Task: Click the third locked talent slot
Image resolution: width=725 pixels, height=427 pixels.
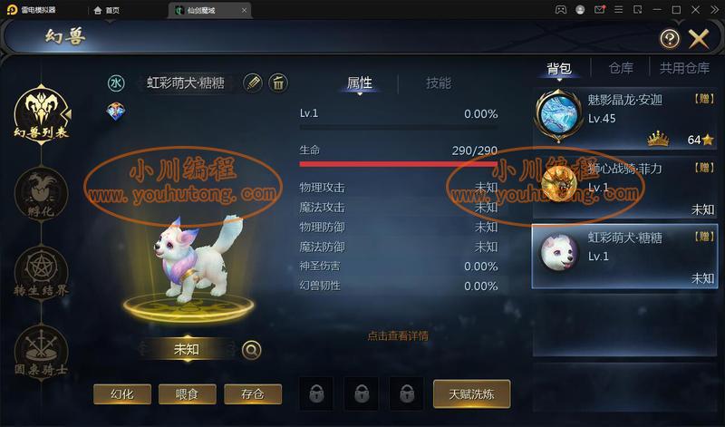Action: pyautogui.click(x=406, y=394)
